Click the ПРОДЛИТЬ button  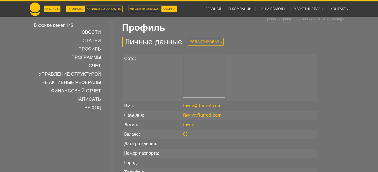click(76, 9)
